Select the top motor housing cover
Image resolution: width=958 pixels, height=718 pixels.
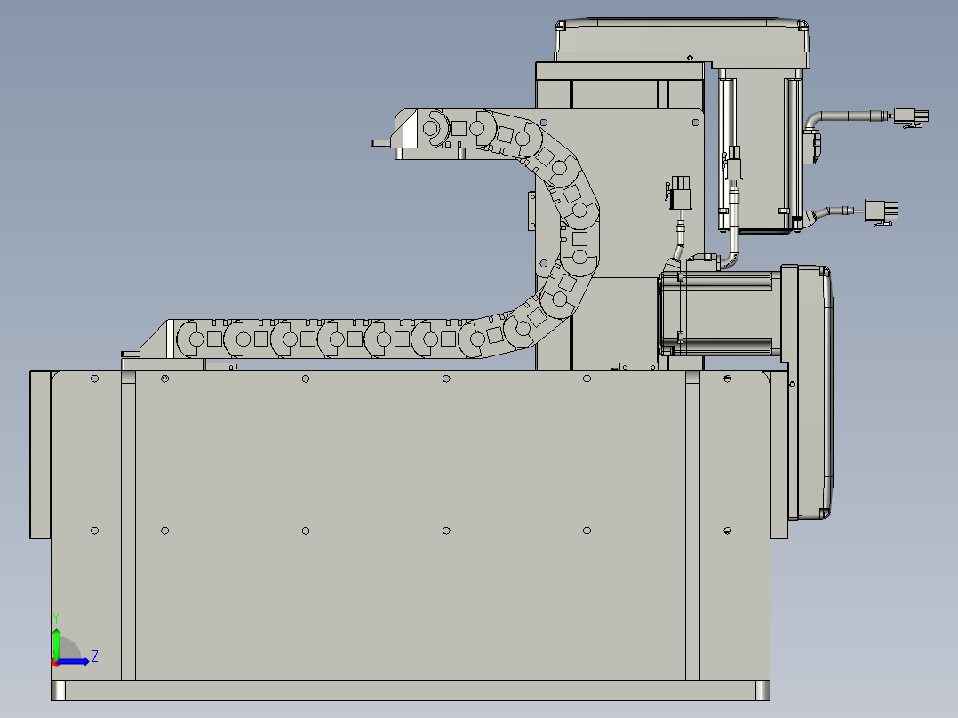click(683, 40)
